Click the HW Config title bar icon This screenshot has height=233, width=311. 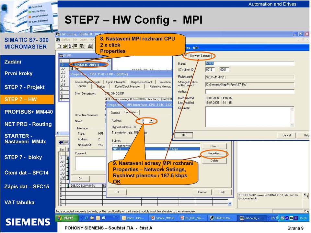click(58, 34)
